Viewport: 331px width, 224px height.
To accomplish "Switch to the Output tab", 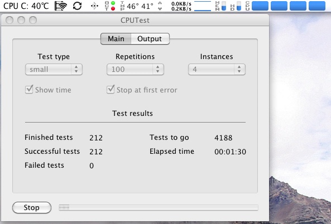I will 150,39.
